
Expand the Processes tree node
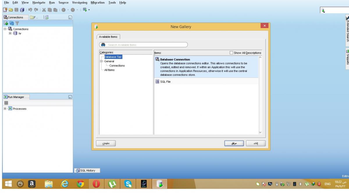click(5, 109)
